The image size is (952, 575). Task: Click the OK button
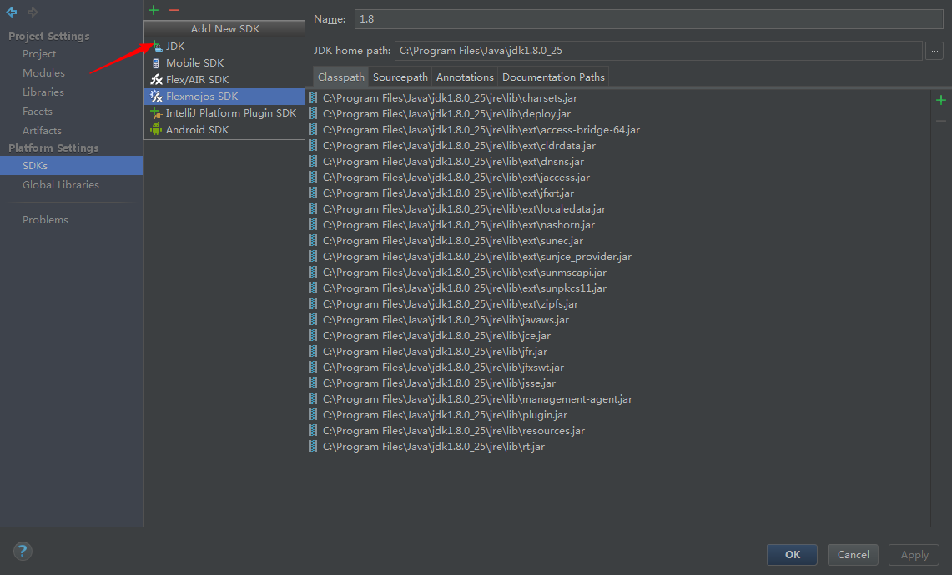tap(792, 554)
